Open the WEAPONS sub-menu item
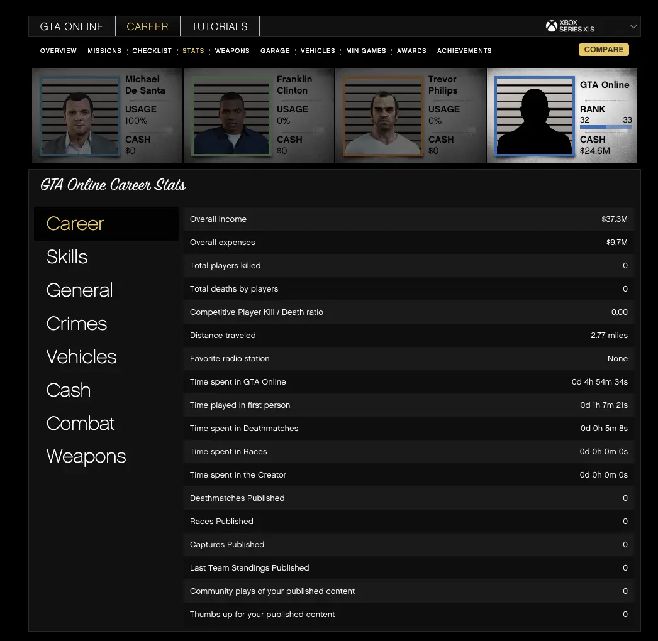The image size is (658, 641). click(232, 50)
